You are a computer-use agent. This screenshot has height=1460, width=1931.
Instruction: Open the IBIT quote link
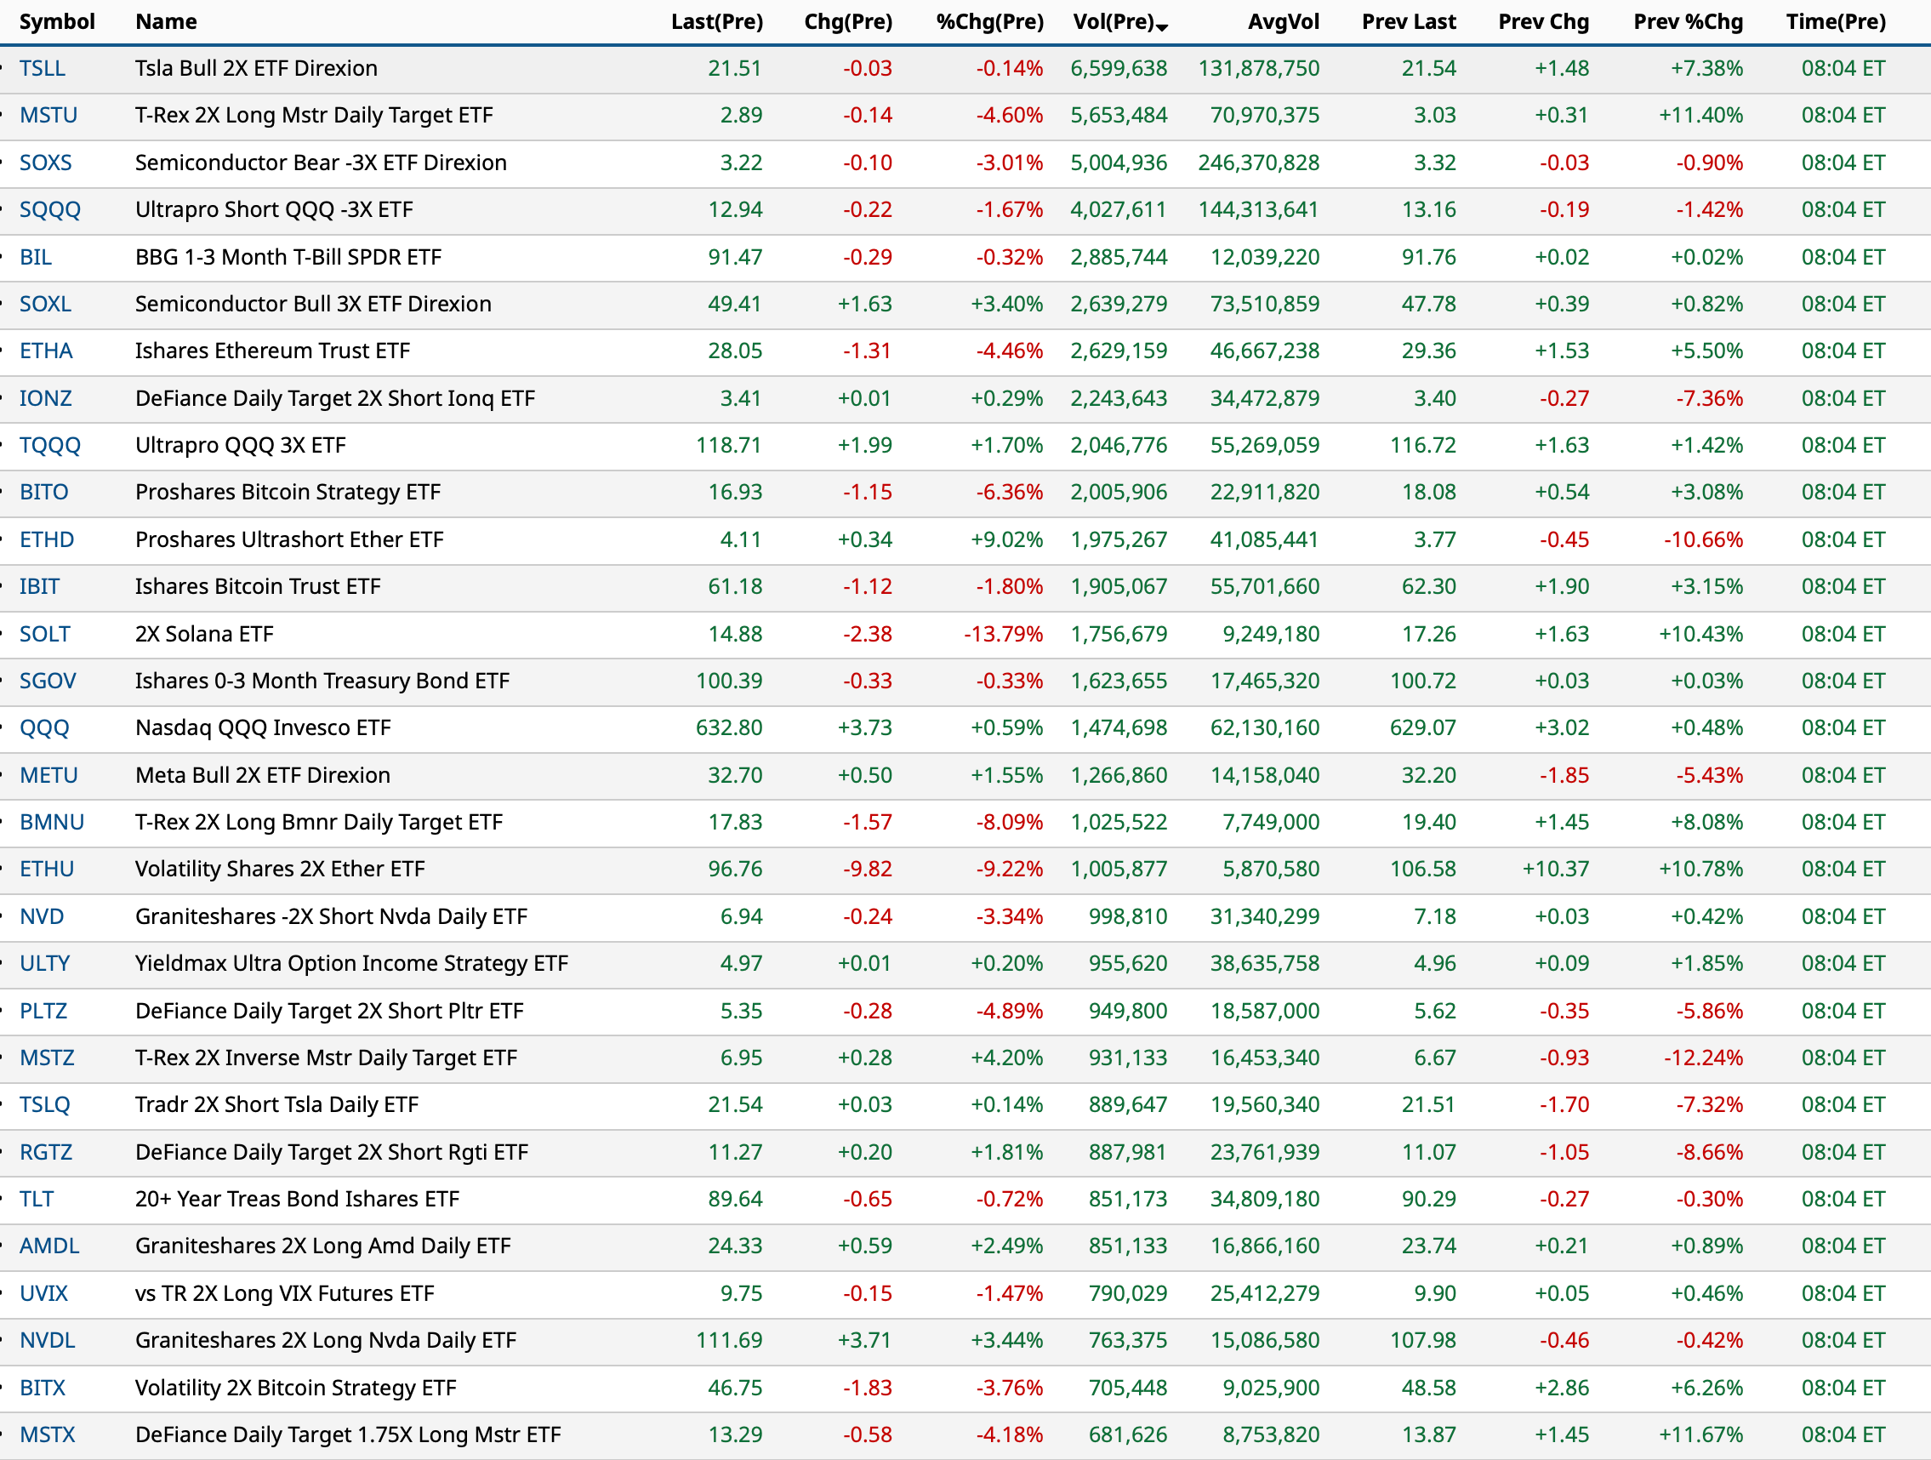39,587
